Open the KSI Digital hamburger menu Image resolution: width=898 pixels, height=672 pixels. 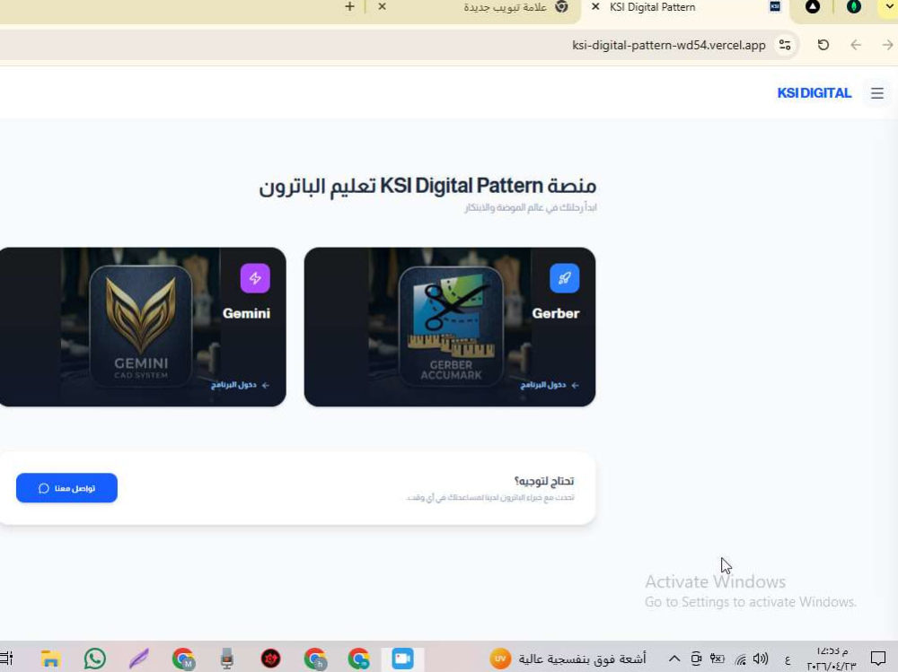click(876, 93)
